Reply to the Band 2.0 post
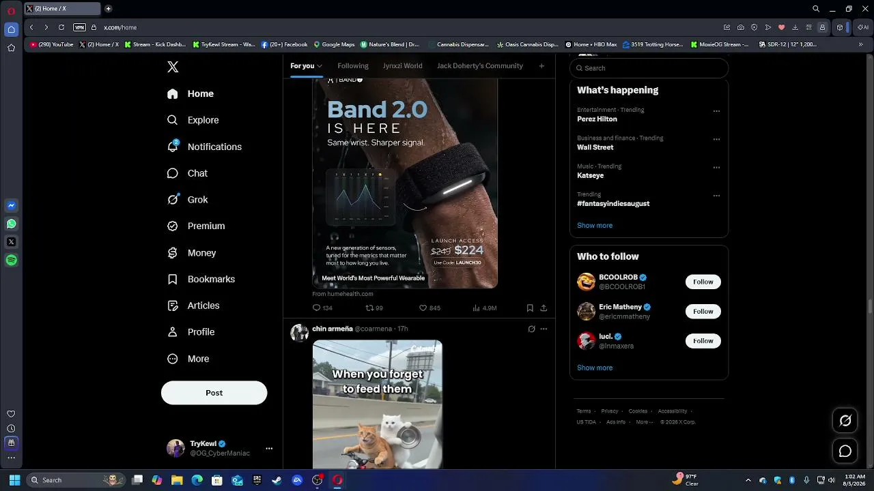The image size is (874, 491). coord(317,308)
